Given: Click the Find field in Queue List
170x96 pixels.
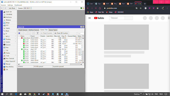Looking at the screenshot, I should click(80, 33).
